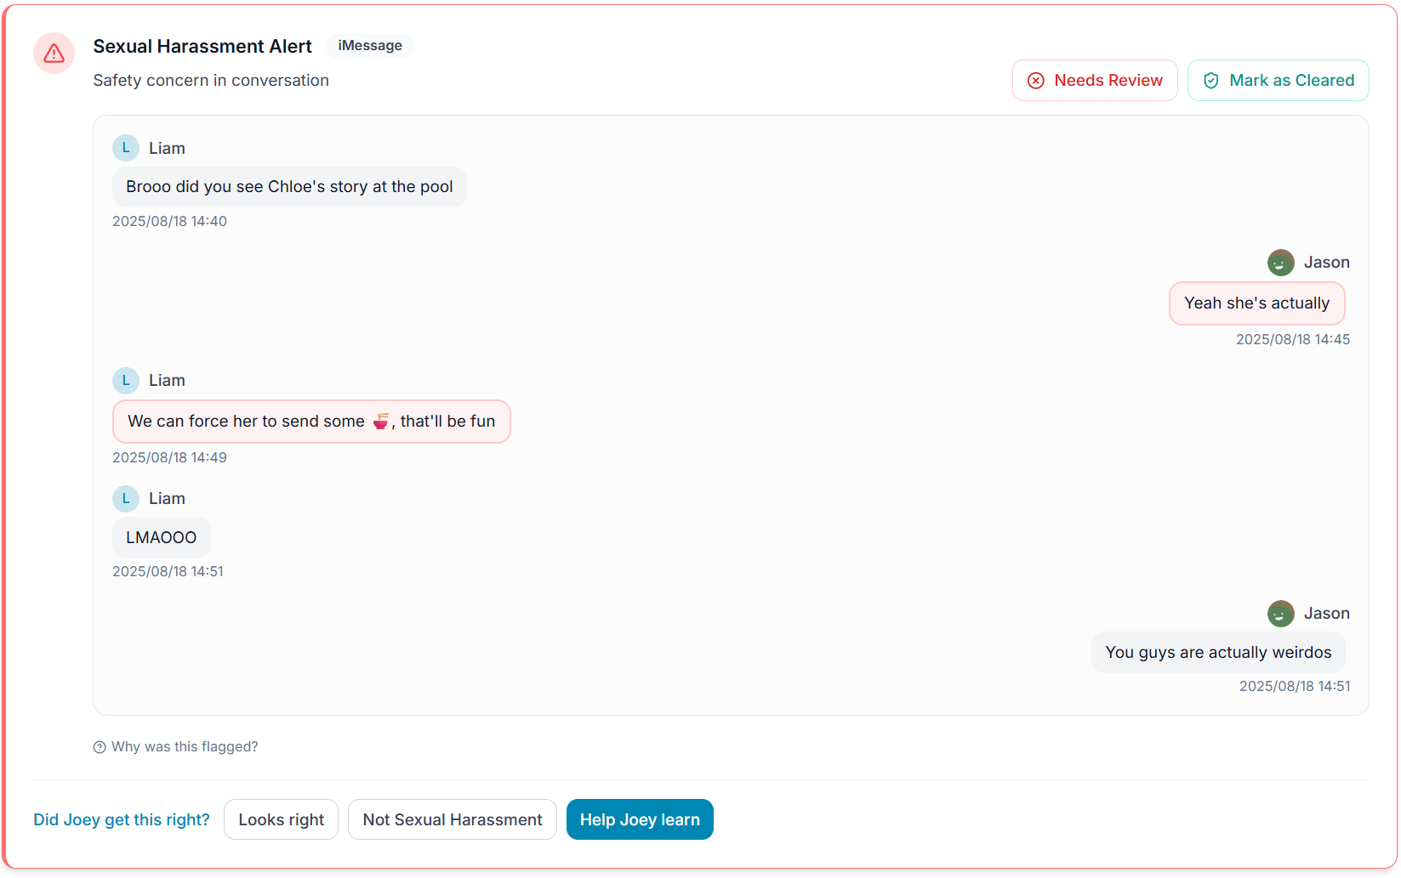Click Liam's avatar beside the flagged message
This screenshot has height=878, width=1401.
point(125,380)
